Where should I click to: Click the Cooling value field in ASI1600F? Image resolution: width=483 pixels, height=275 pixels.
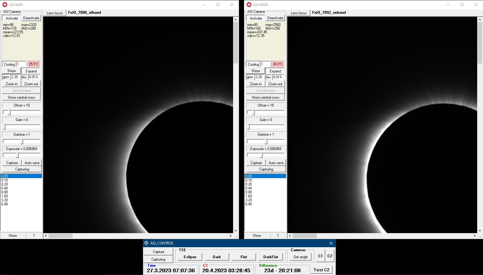pyautogui.click(x=21, y=64)
